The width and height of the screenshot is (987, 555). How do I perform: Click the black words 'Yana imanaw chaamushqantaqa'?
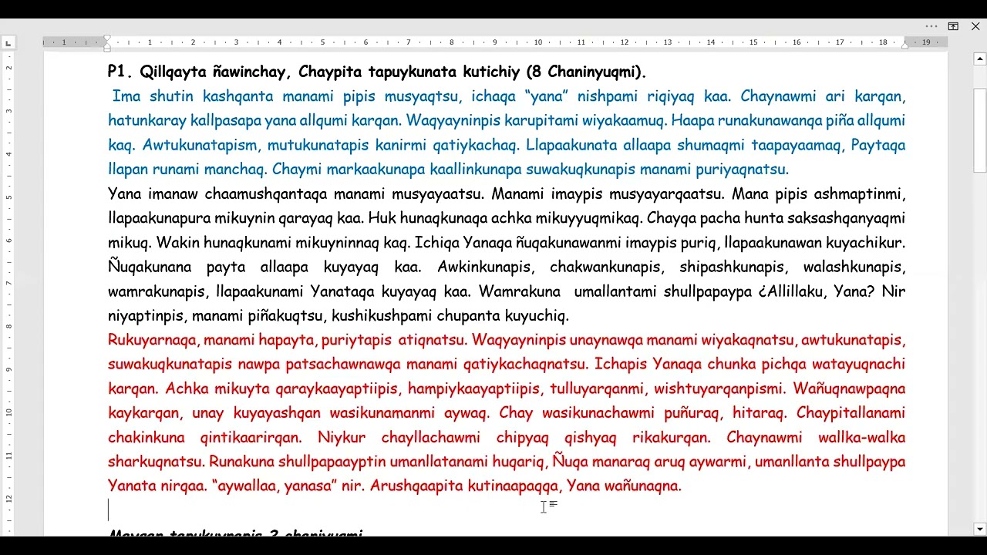pos(217,193)
